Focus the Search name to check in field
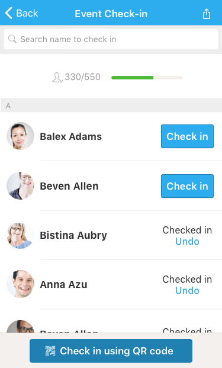Image resolution: width=222 pixels, height=368 pixels. 111,39
